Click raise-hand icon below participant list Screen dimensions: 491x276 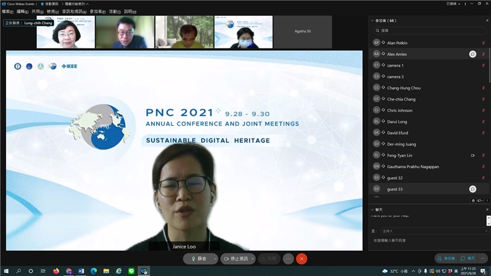(473, 201)
